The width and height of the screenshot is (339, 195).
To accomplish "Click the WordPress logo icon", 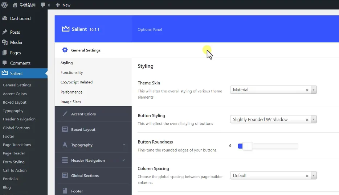I will coord(4,5).
